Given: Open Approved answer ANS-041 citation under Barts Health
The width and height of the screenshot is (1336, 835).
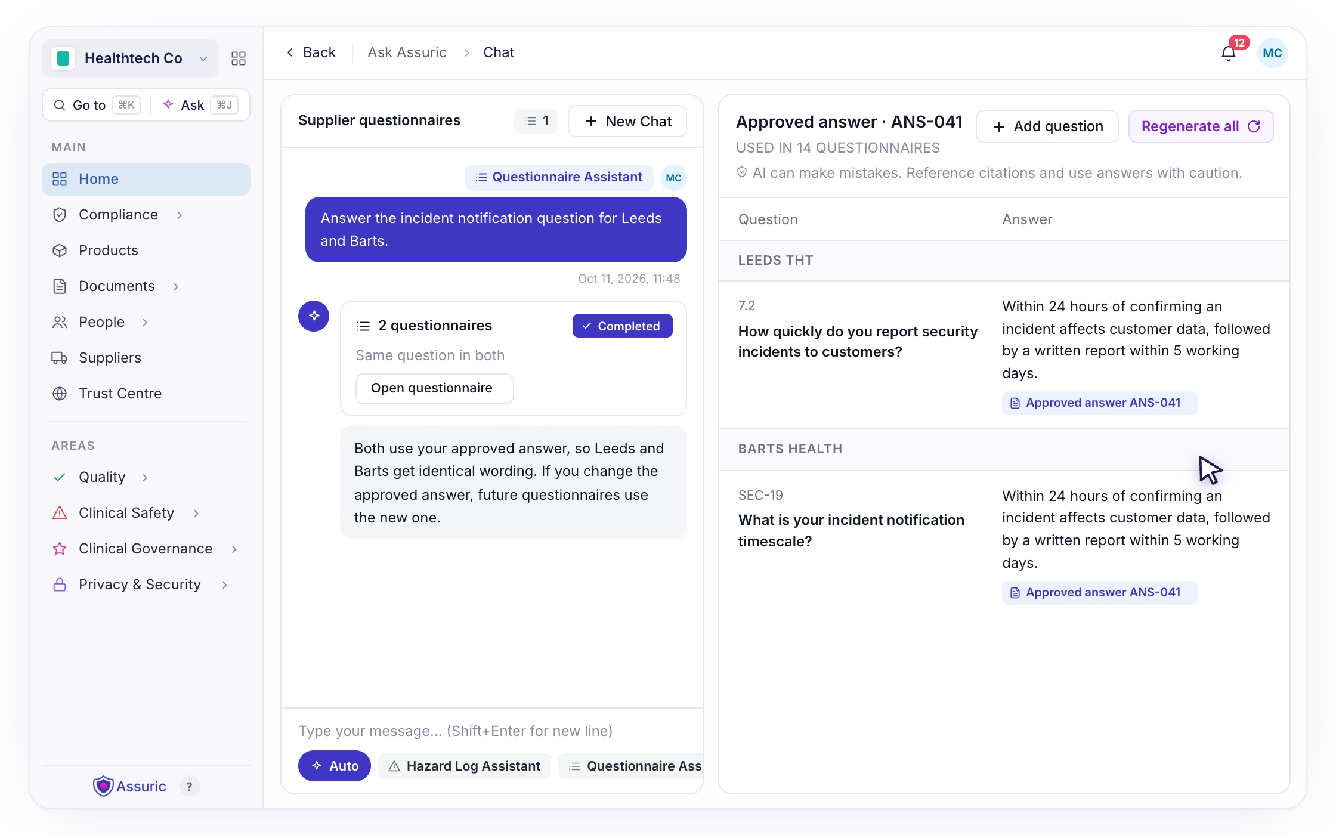Looking at the screenshot, I should (x=1099, y=593).
